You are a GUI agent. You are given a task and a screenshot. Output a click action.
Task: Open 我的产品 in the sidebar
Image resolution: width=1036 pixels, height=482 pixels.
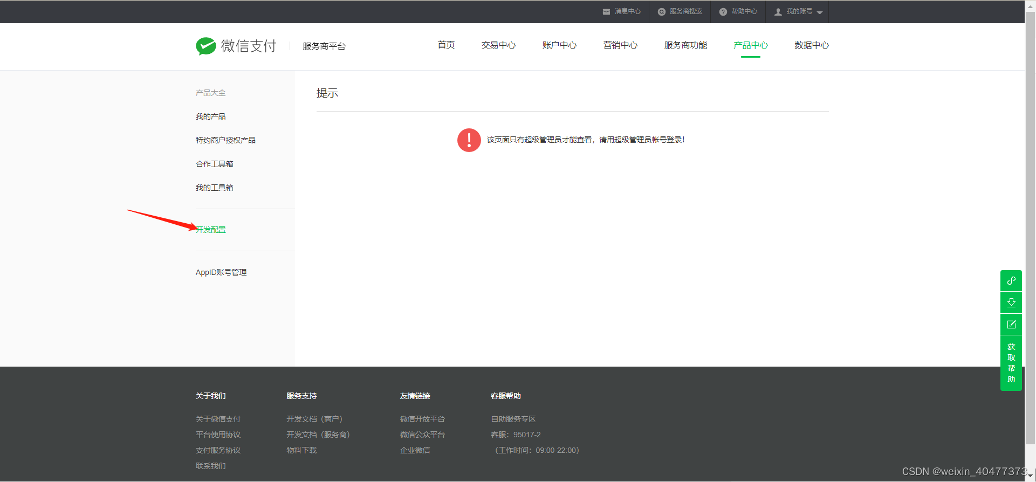[211, 116]
